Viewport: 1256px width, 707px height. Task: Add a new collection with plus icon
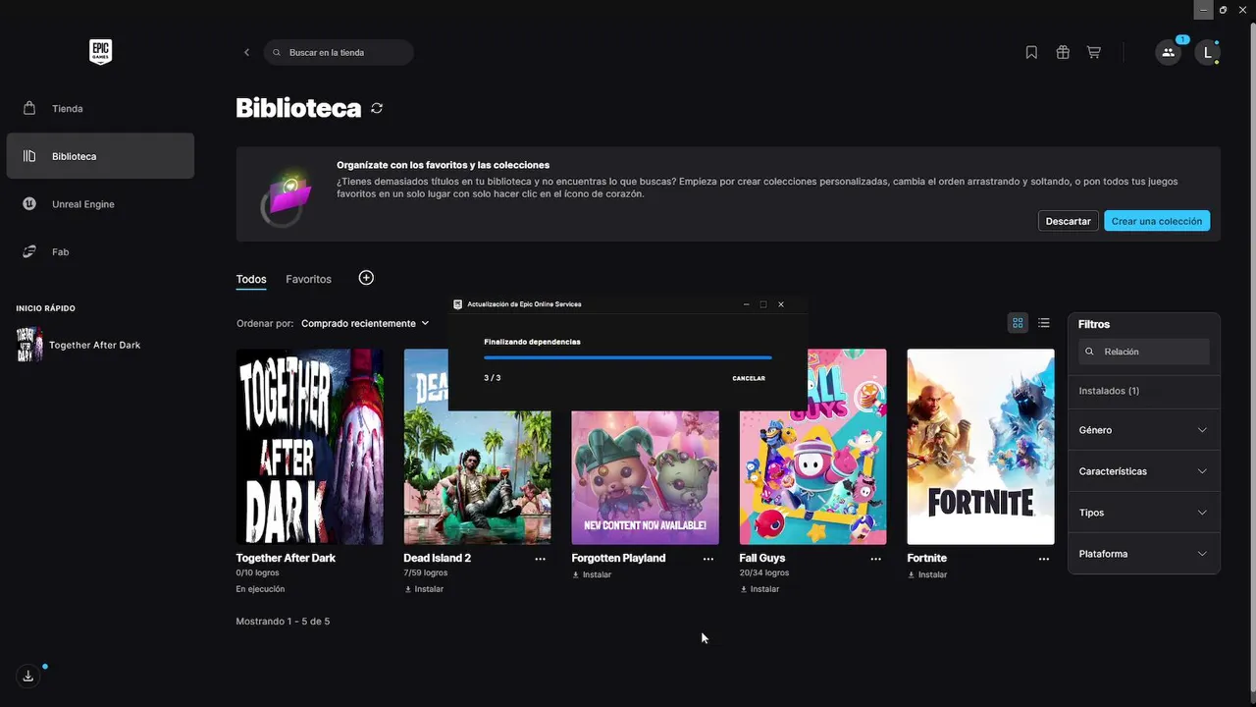tap(366, 278)
